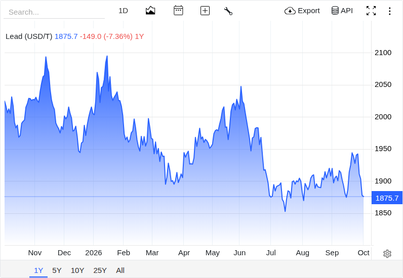
Task: Select the All range tab
Action: coord(120,270)
